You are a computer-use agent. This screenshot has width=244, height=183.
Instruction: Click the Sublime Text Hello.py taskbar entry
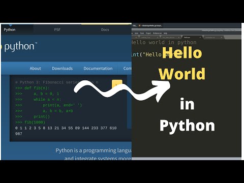click(150, 26)
